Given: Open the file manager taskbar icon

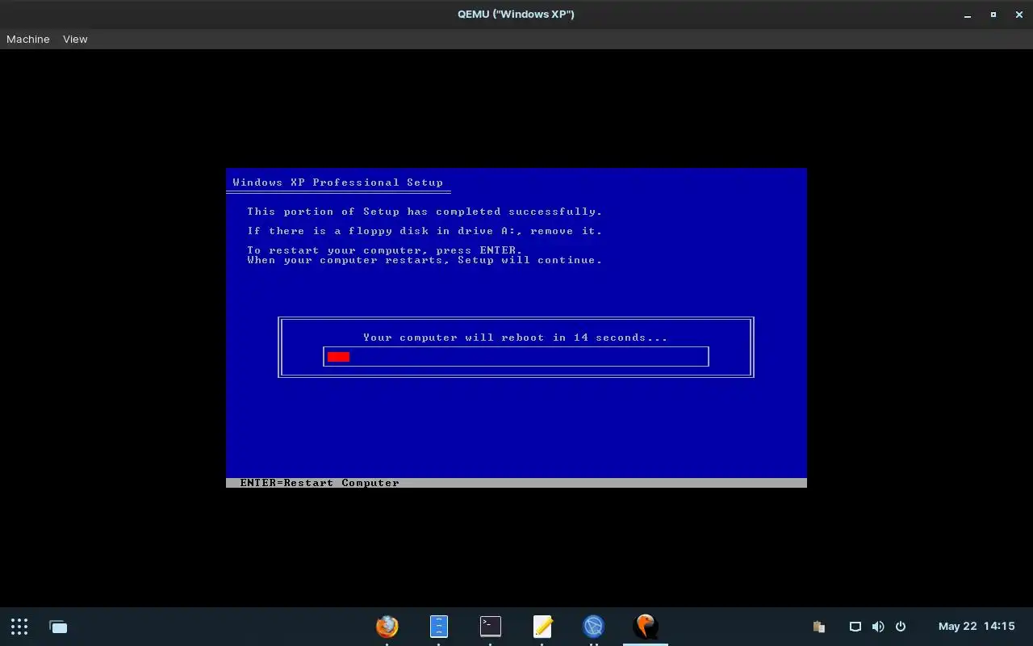Looking at the screenshot, I should coord(438,626).
